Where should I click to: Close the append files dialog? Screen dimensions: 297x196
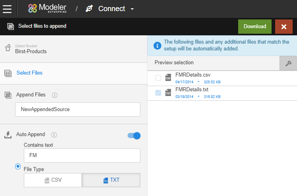pyautogui.click(x=283, y=27)
